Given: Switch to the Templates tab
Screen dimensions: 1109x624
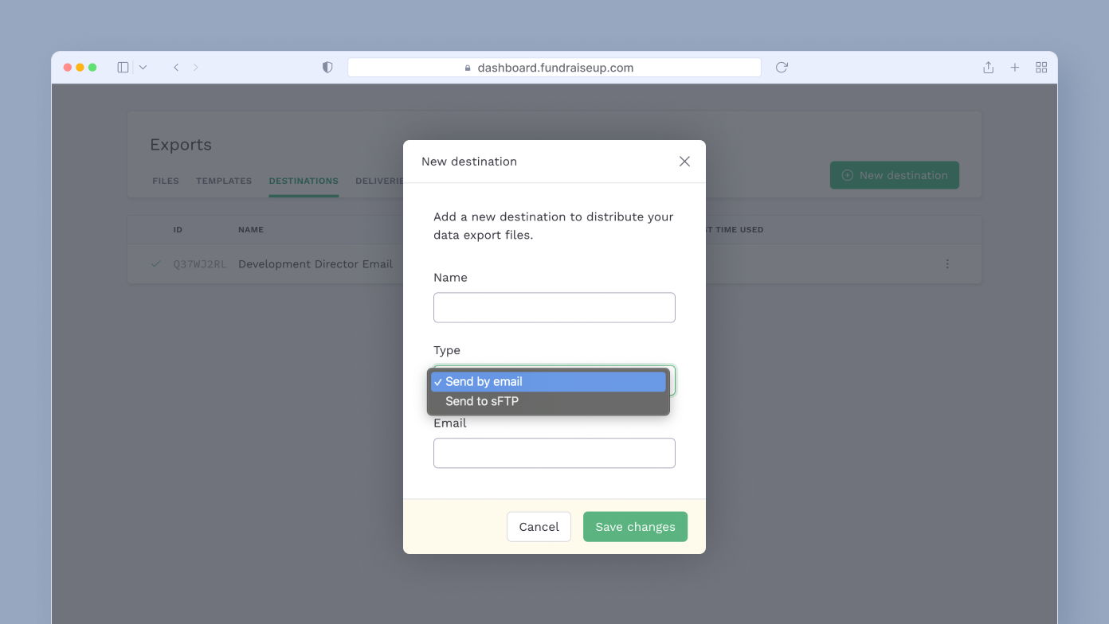Looking at the screenshot, I should (x=224, y=181).
